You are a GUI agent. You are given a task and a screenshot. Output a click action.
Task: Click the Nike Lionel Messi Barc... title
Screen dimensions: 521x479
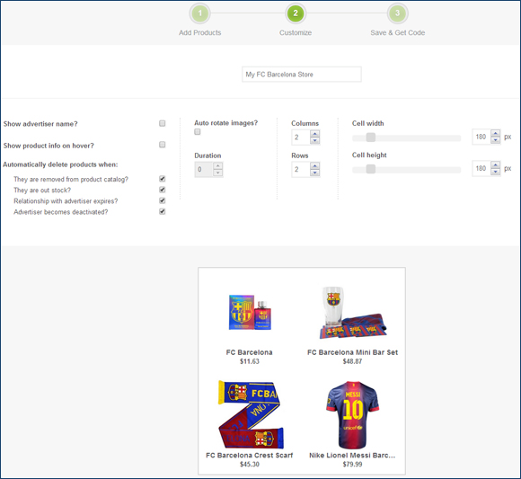[x=352, y=456]
